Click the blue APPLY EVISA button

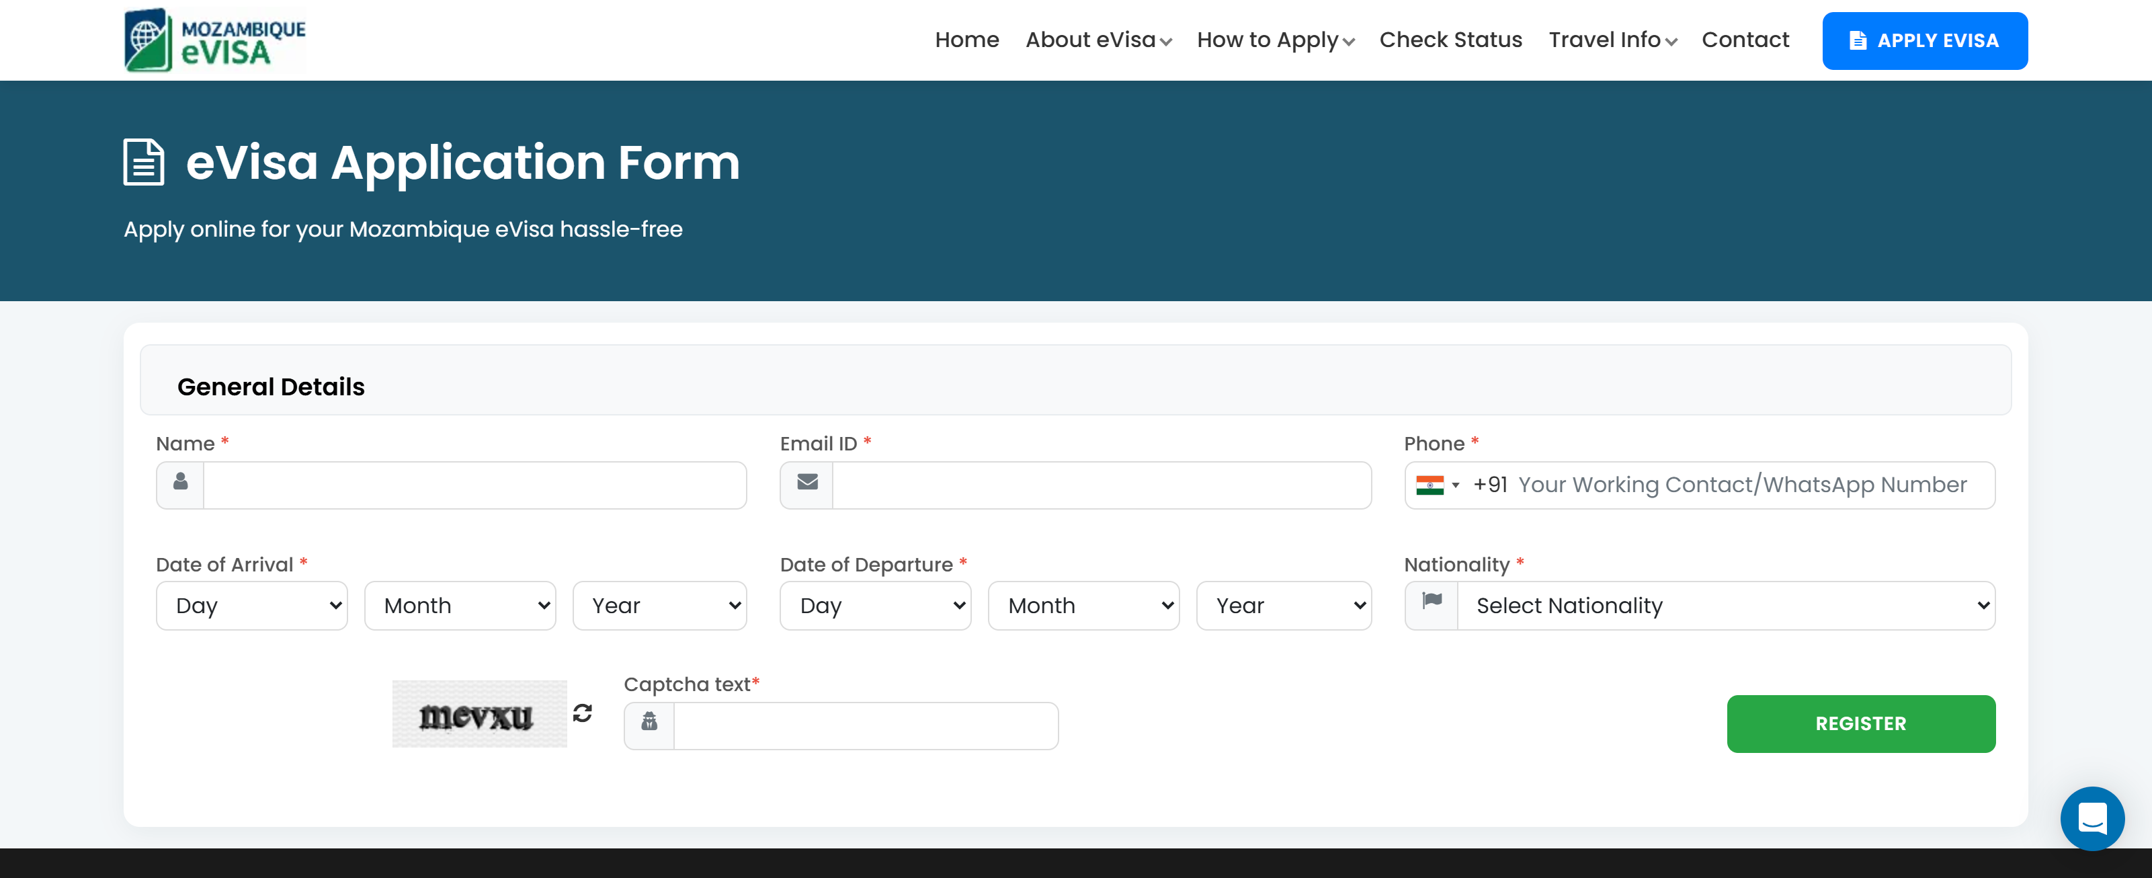[1924, 41]
